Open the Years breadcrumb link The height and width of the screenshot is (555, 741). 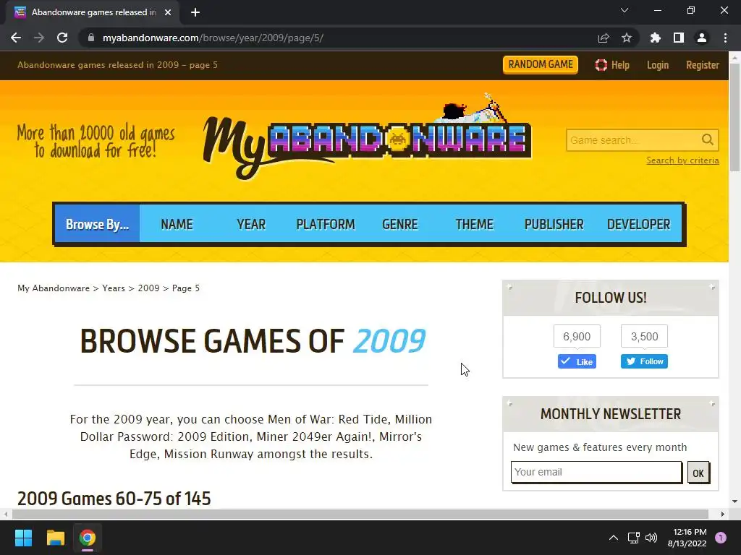114,288
